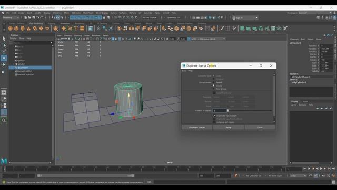This screenshot has height=190, width=337.
Task: Click the New Scene icon on status line
Action: 26,17
